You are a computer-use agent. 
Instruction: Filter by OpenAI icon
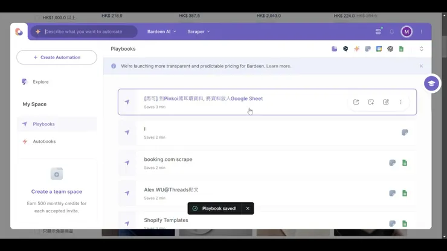390,49
